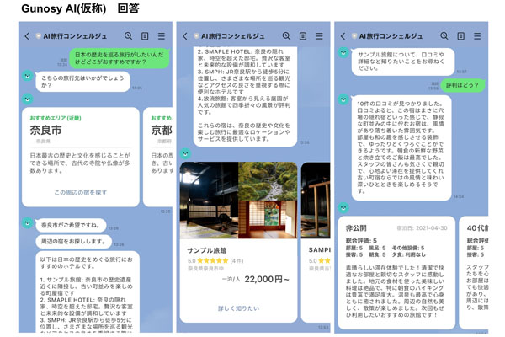Tap back arrow in left chat screen
Image resolution: width=505 pixels, height=337 pixels.
tap(27, 36)
